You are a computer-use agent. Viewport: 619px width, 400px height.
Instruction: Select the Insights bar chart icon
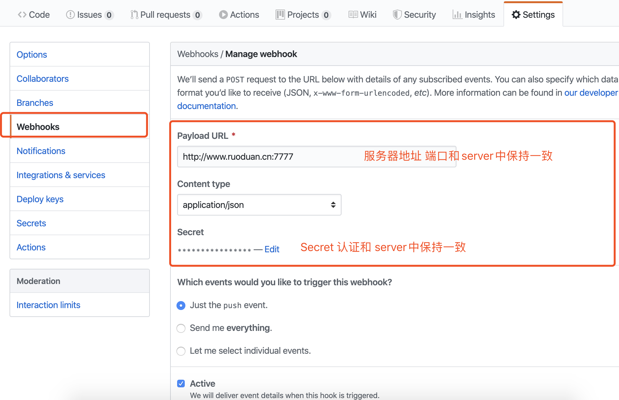[x=457, y=14]
